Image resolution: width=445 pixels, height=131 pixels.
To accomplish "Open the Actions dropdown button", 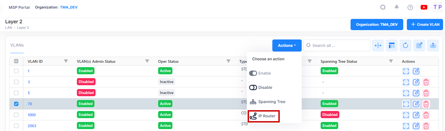I will tap(287, 45).
